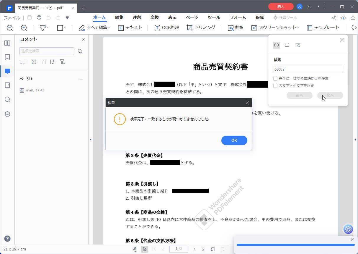Open the comment filter options

pos(62,62)
